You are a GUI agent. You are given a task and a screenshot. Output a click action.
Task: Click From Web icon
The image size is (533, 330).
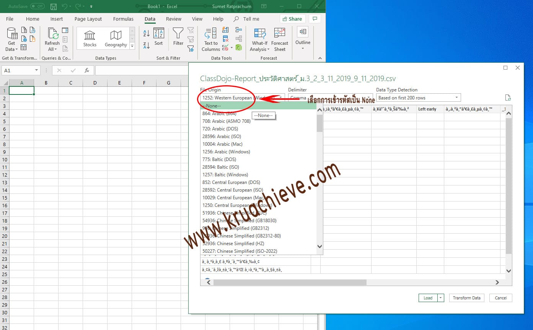[24, 39]
